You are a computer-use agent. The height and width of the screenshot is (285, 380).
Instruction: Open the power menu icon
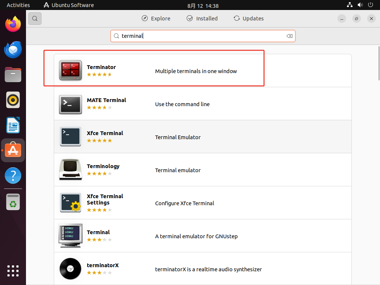pyautogui.click(x=371, y=5)
